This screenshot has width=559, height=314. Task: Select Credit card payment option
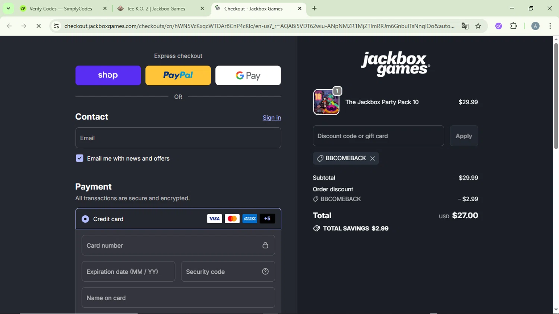coord(85,219)
